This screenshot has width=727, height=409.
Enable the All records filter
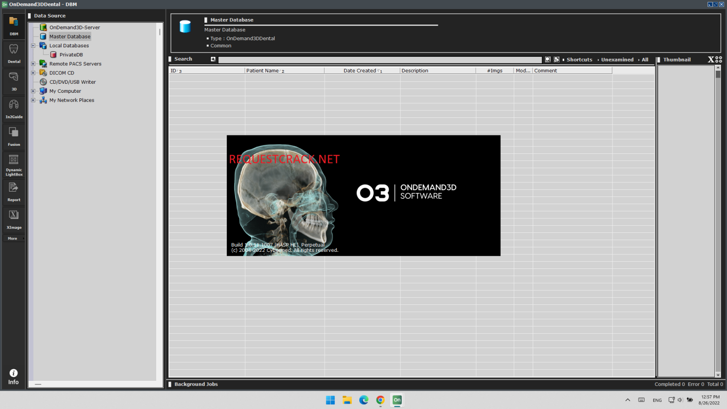645,59
